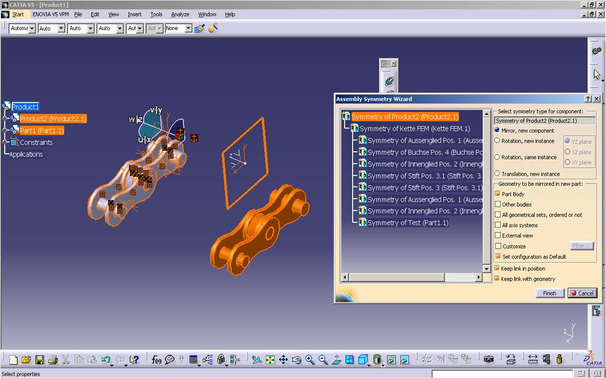Click the Zoom Out magnifier
The image size is (606, 378).
click(323, 360)
